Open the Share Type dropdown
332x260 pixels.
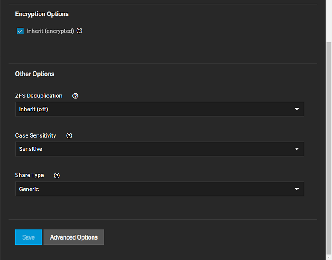[x=159, y=189]
